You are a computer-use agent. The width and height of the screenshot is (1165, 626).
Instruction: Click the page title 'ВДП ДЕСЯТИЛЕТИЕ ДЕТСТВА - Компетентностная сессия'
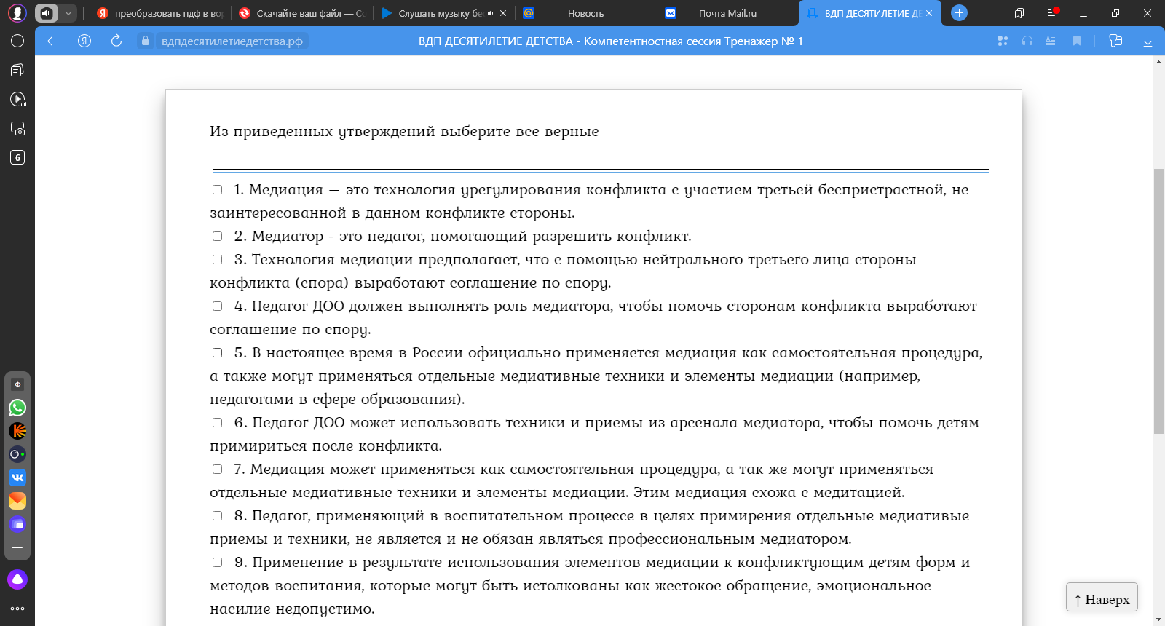pyautogui.click(x=610, y=41)
